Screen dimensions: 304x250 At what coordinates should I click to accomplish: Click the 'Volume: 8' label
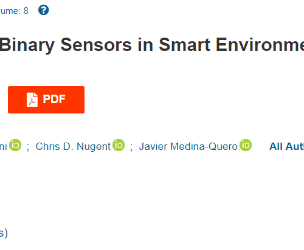point(14,11)
